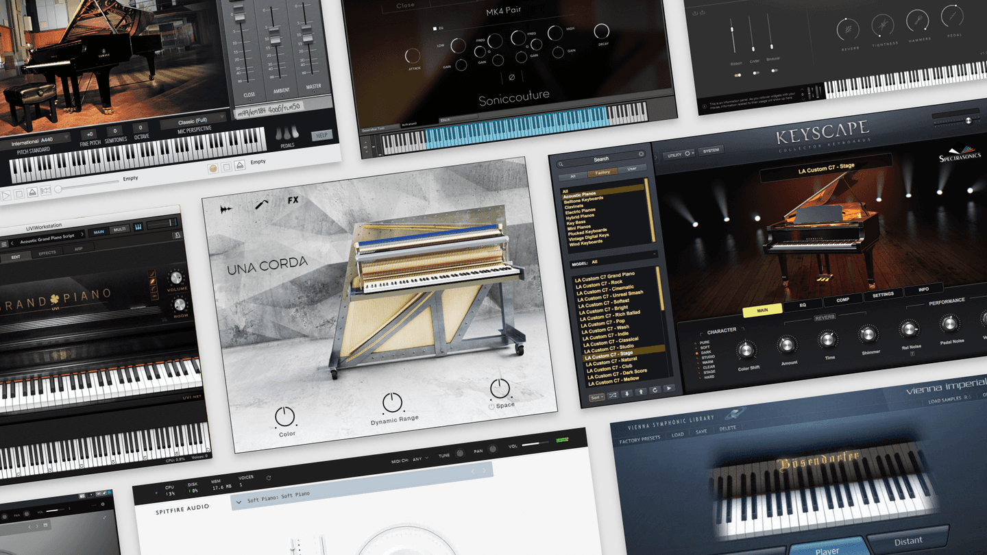The height and width of the screenshot is (555, 987).
Task: Click the Keyscape Utility gear icon
Action: [687, 153]
